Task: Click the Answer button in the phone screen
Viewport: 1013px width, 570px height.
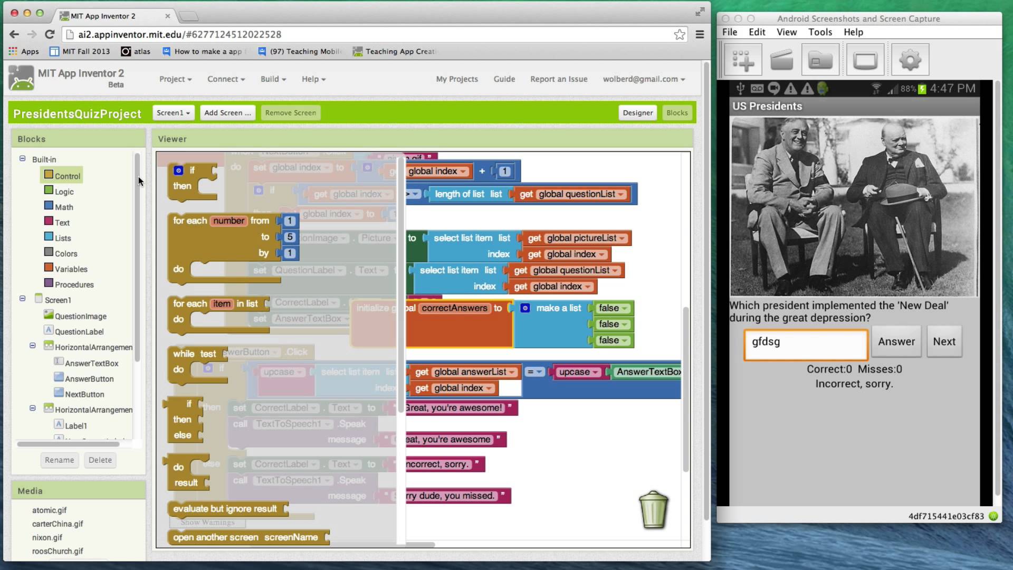Action: coord(896,342)
